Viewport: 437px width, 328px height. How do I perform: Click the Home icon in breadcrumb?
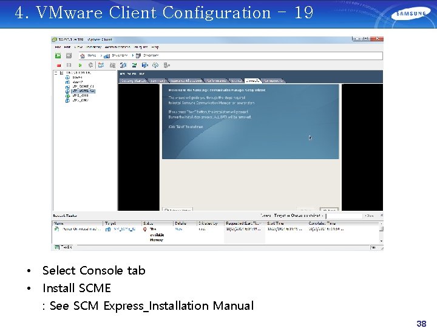point(82,56)
